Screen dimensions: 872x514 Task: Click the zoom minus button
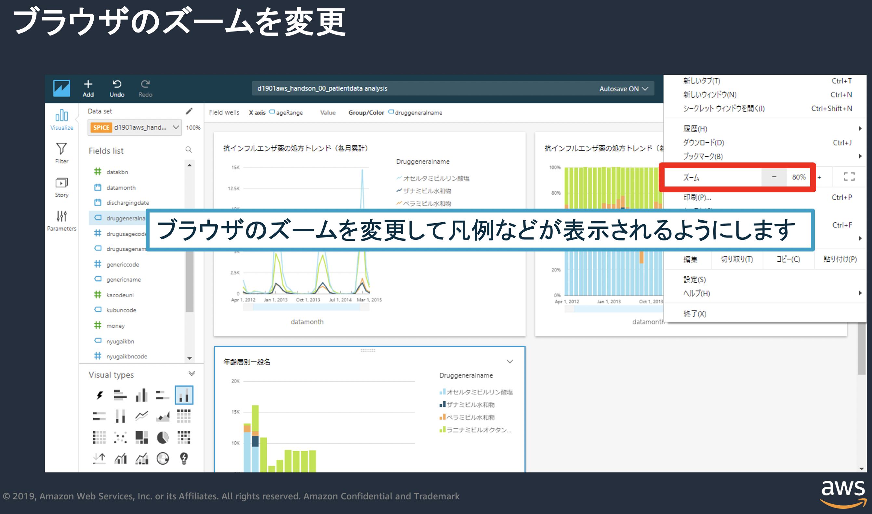pos(773,177)
